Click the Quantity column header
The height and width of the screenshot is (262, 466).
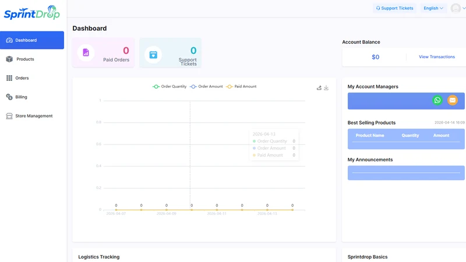(x=410, y=136)
